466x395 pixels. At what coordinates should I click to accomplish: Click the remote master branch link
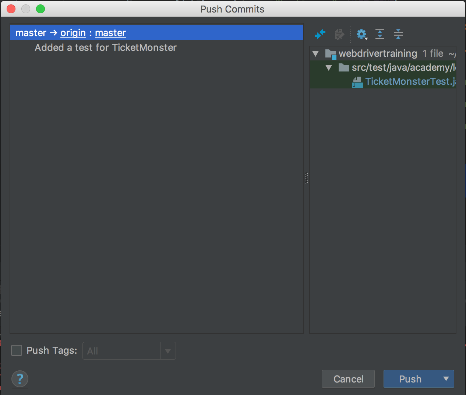(x=110, y=33)
